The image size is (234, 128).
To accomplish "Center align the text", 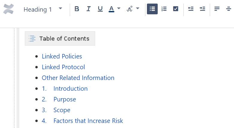I will [229, 9].
